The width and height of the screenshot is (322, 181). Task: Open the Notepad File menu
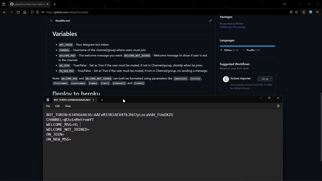pos(48,106)
